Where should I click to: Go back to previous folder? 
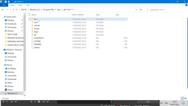click(3, 10)
